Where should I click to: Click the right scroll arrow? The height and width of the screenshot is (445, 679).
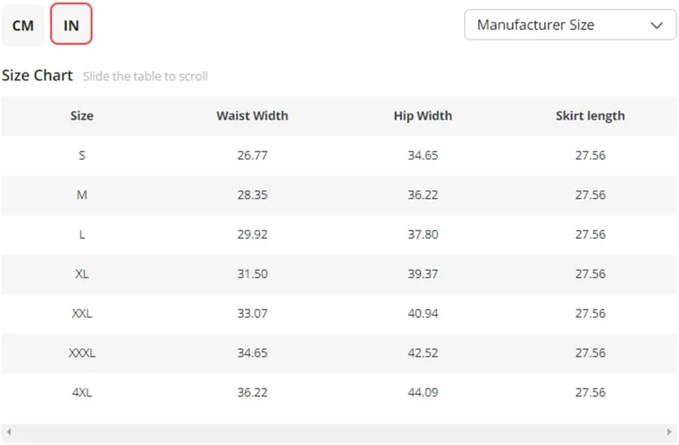[669, 432]
